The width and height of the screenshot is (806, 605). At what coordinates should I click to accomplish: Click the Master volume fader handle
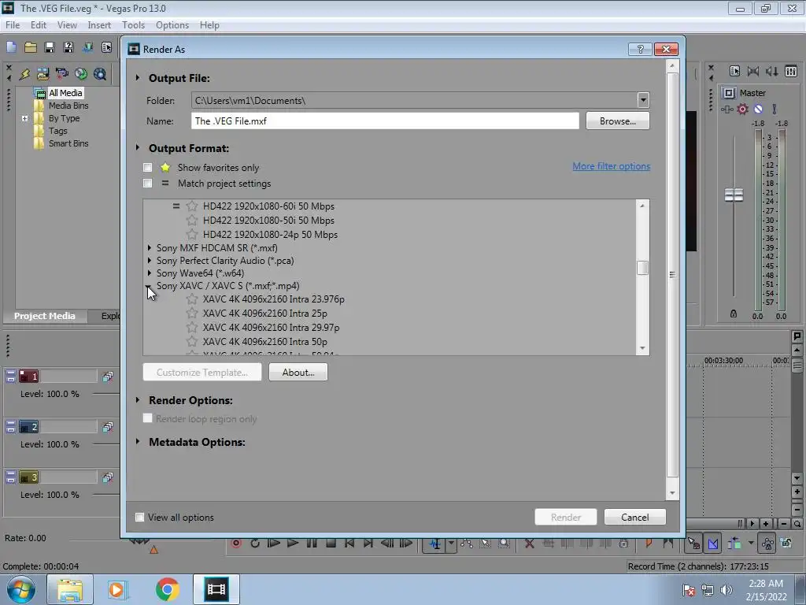pyautogui.click(x=734, y=195)
